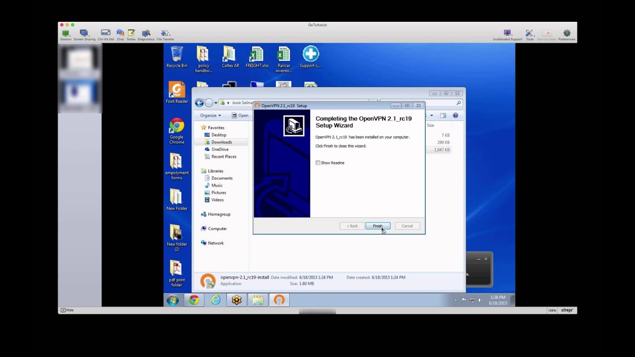Open the Tools menu
The image size is (635, 357).
[x=529, y=35]
